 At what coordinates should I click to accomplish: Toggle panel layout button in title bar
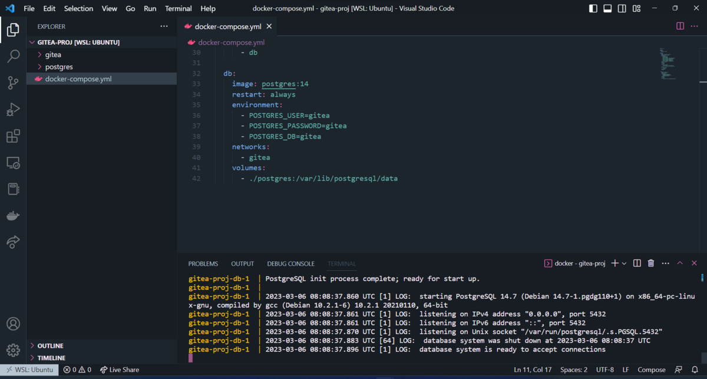607,8
